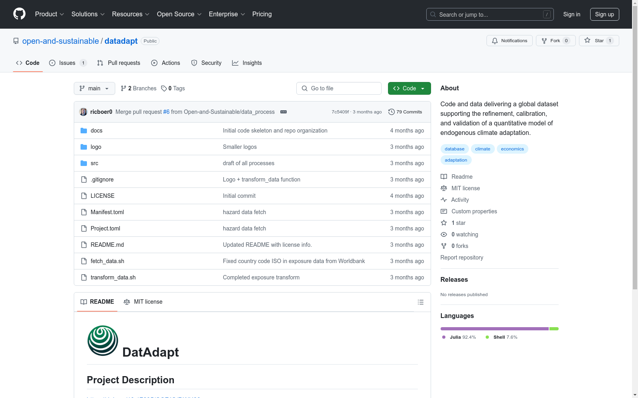Expand the commit message ellipsis

(x=284, y=112)
